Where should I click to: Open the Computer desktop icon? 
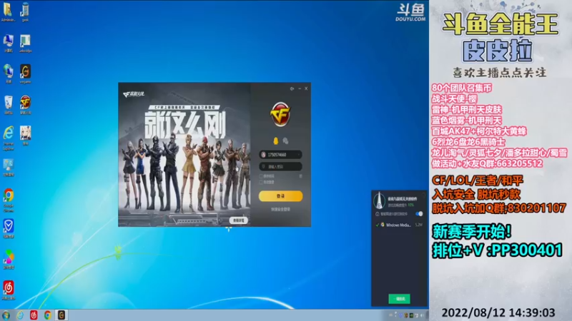point(8,43)
